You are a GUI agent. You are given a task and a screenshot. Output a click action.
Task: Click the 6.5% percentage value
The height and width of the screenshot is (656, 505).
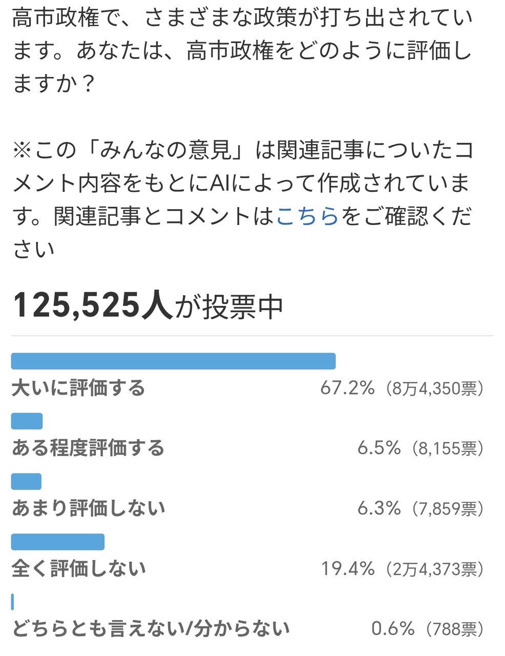click(x=379, y=448)
